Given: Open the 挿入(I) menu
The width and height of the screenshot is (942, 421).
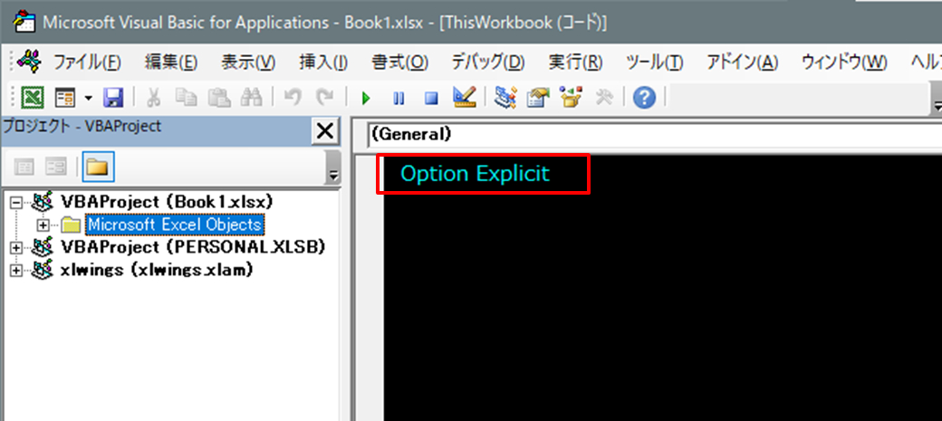Looking at the screenshot, I should pos(323,62).
